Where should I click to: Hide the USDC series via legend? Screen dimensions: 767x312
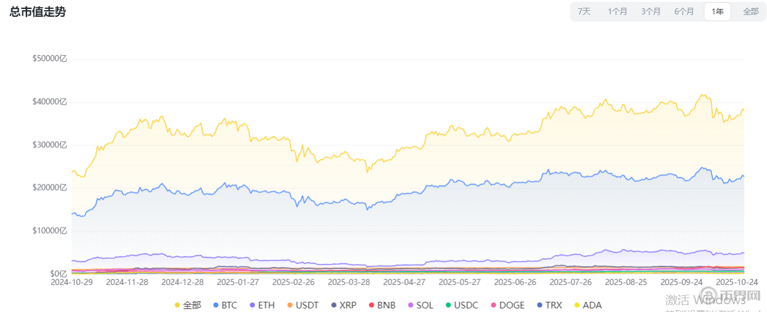(x=461, y=305)
